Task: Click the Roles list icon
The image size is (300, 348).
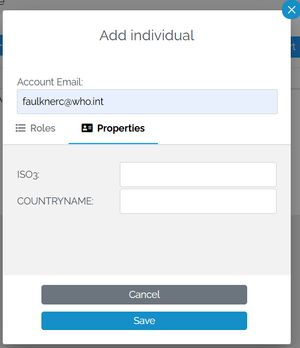Action: 21,128
